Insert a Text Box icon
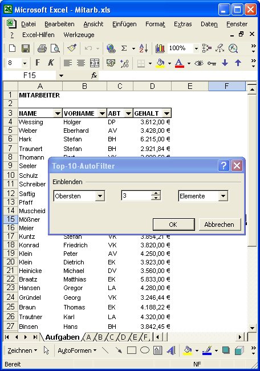The height and width of the screenshot is (371, 260). [x=158, y=350]
